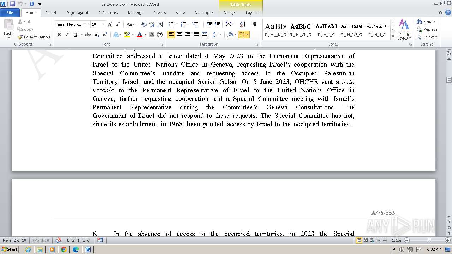
Task: Switch to the References tab
Action: tap(108, 13)
